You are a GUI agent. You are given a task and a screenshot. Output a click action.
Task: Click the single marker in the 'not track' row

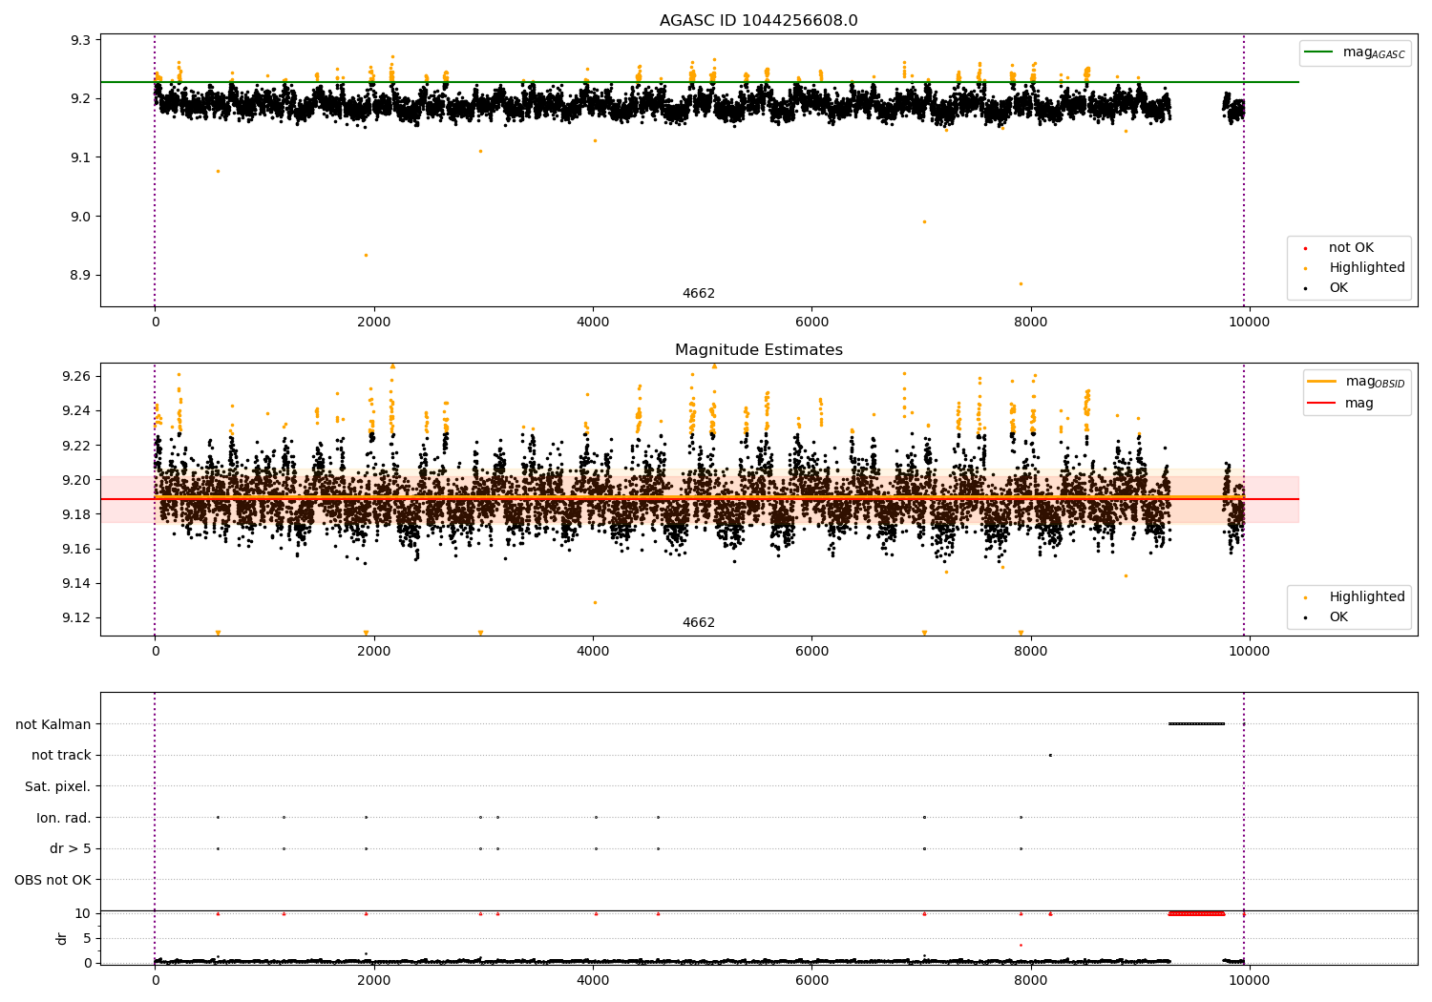pos(1050,755)
